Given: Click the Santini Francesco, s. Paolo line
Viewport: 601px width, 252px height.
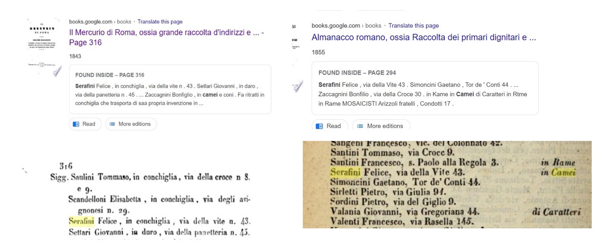Looking at the screenshot, I should point(414,163).
